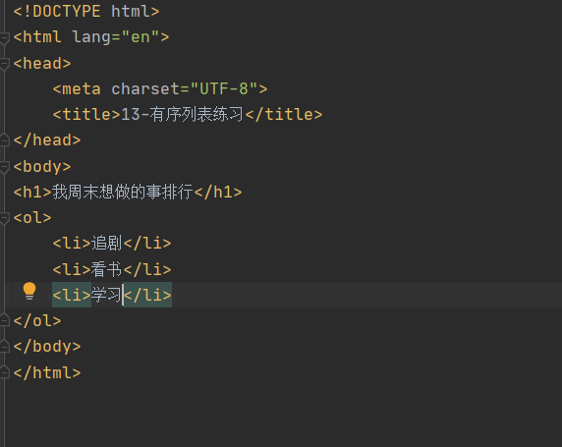Click the yellow light bulb intention icon
The height and width of the screenshot is (447, 562).
click(29, 291)
